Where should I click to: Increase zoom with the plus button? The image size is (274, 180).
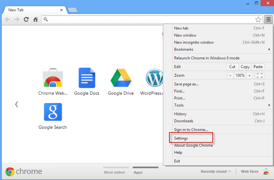[249, 75]
